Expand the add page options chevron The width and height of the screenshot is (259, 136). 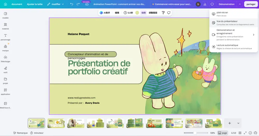[x=238, y=123]
